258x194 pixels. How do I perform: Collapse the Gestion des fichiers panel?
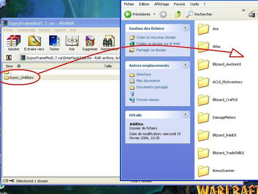pyautogui.click(x=186, y=28)
